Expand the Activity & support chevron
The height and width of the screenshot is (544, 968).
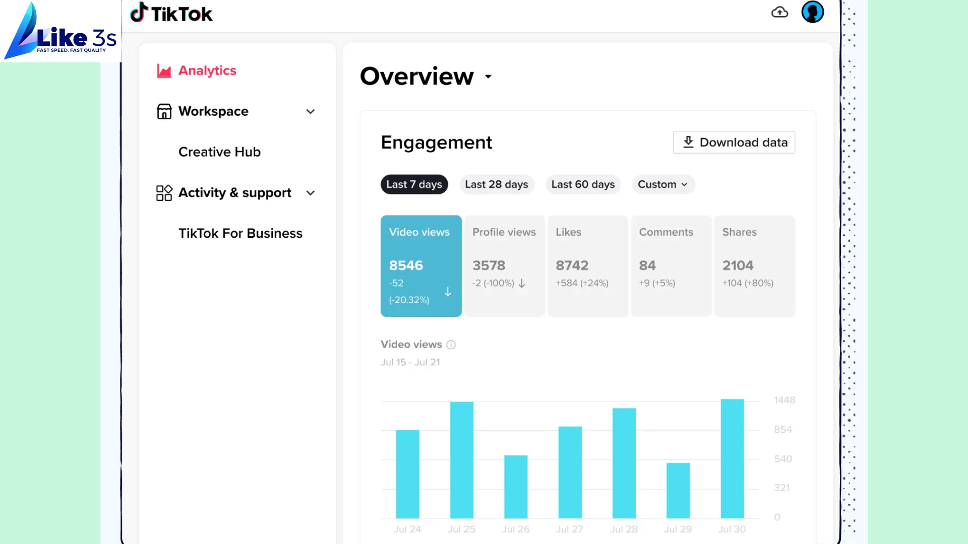[311, 193]
